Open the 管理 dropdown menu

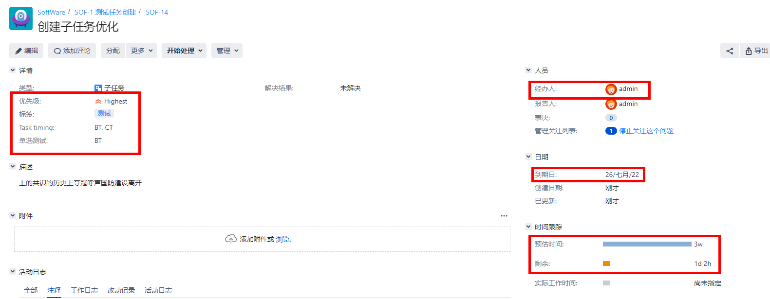(x=227, y=51)
